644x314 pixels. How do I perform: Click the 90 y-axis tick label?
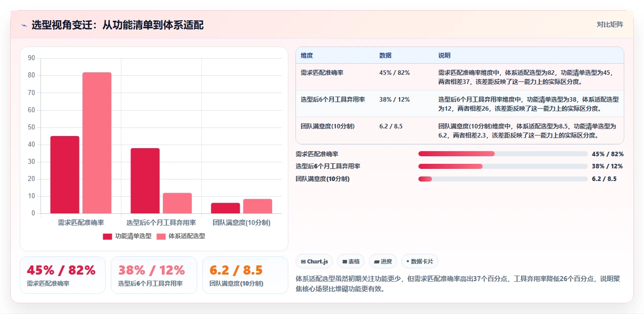tap(32, 58)
